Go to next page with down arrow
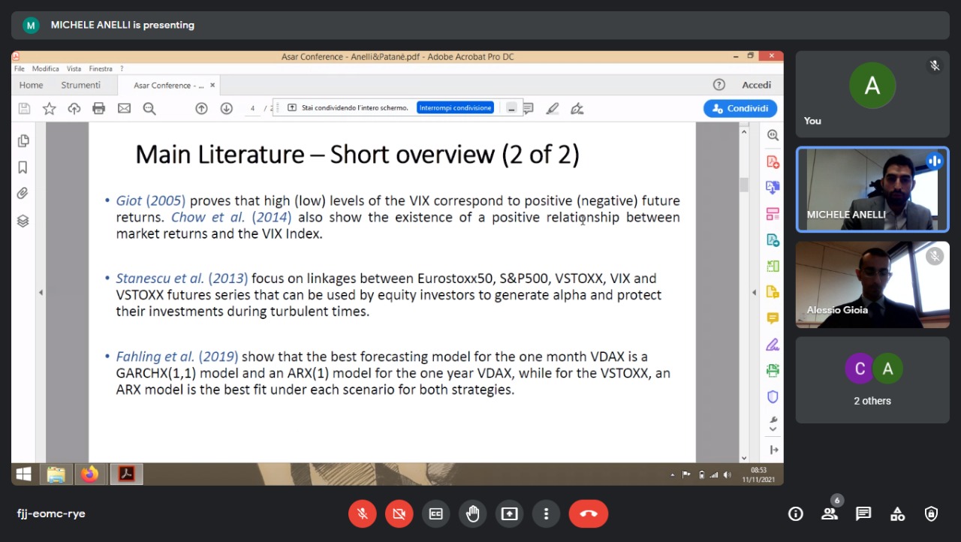 point(226,109)
